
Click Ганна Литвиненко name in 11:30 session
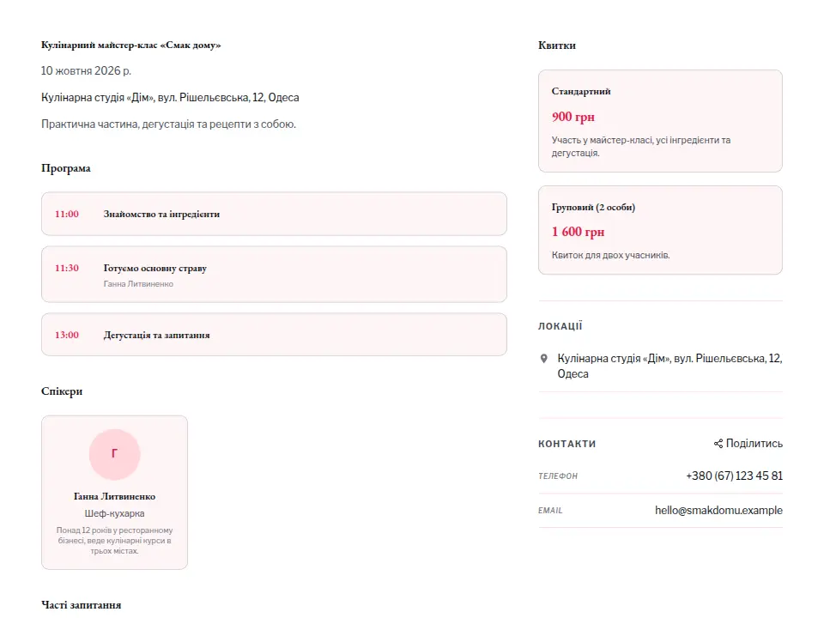(138, 284)
